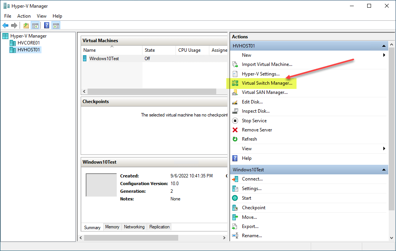Viewport: 396px width, 251px height.
Task: Click the Up one level folder icon
Action: coord(26,25)
